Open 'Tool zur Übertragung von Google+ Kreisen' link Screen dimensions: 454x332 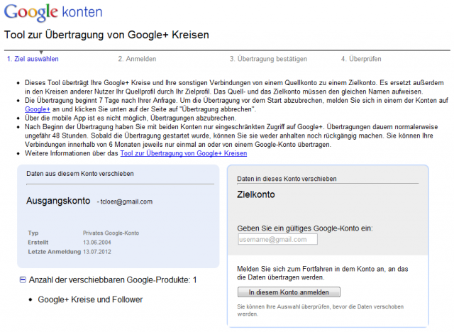[184, 153]
